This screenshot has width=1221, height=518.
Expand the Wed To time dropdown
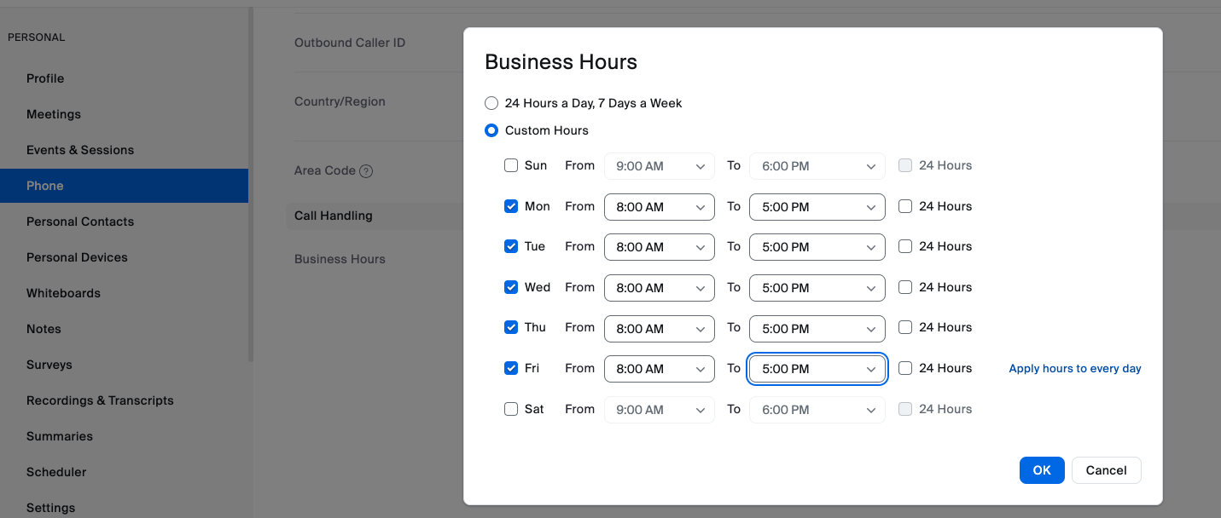817,288
